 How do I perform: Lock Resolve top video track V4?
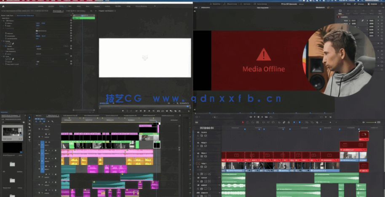pyautogui.click(x=198, y=136)
